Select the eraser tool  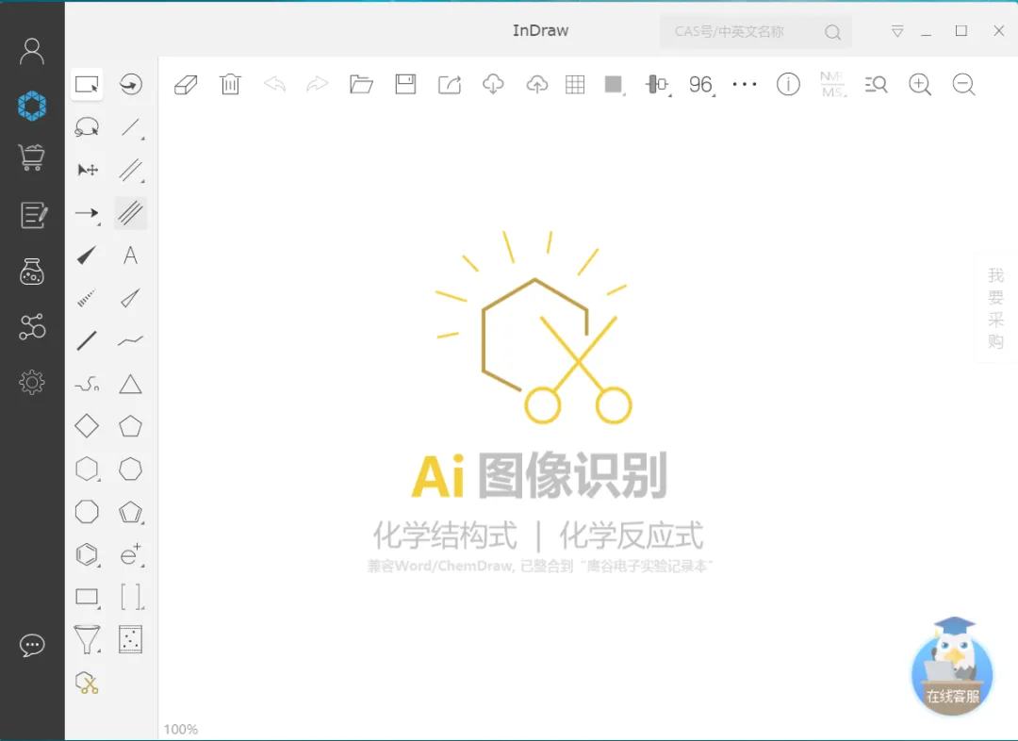[x=186, y=85]
